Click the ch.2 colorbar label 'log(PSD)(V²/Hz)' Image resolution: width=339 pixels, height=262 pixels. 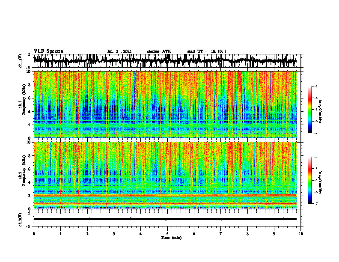click(x=321, y=182)
